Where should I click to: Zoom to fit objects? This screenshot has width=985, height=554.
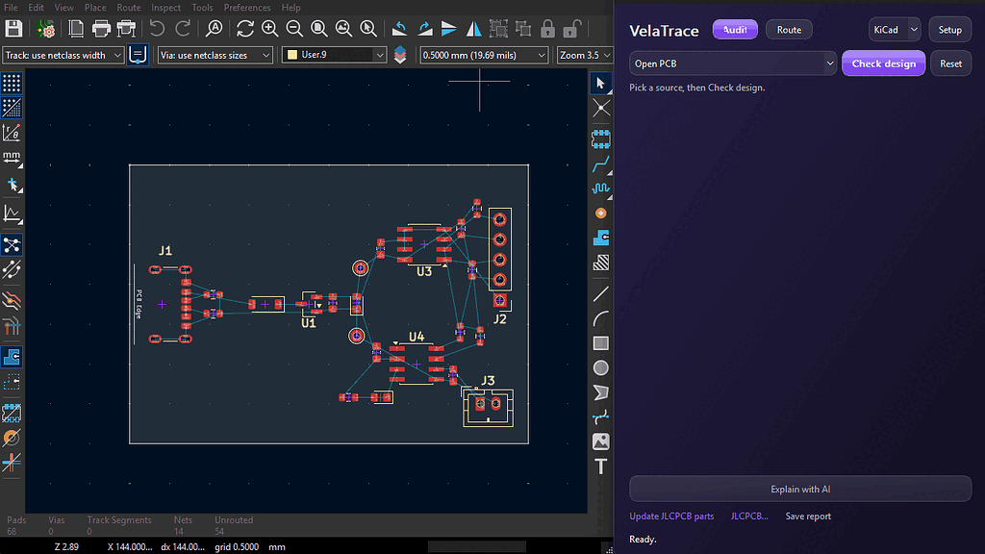coord(343,29)
